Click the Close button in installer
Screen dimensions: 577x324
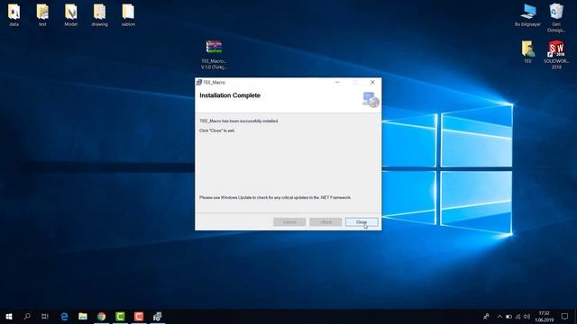click(362, 222)
